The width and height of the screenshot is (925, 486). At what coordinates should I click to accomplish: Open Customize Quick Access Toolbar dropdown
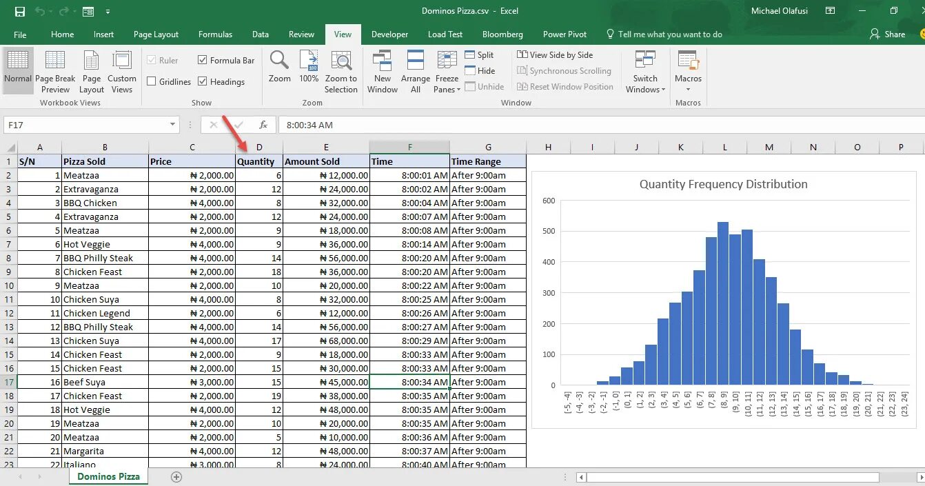pos(108,12)
